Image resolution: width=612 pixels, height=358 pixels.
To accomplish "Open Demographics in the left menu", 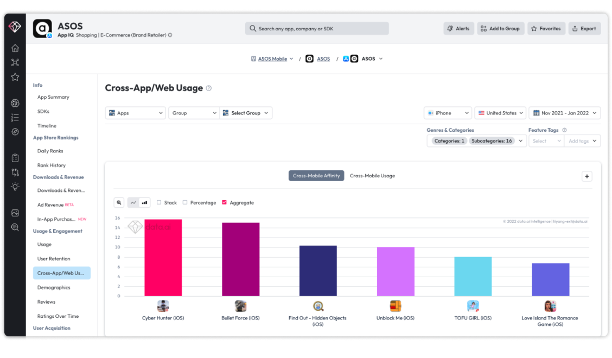I will coord(54,287).
